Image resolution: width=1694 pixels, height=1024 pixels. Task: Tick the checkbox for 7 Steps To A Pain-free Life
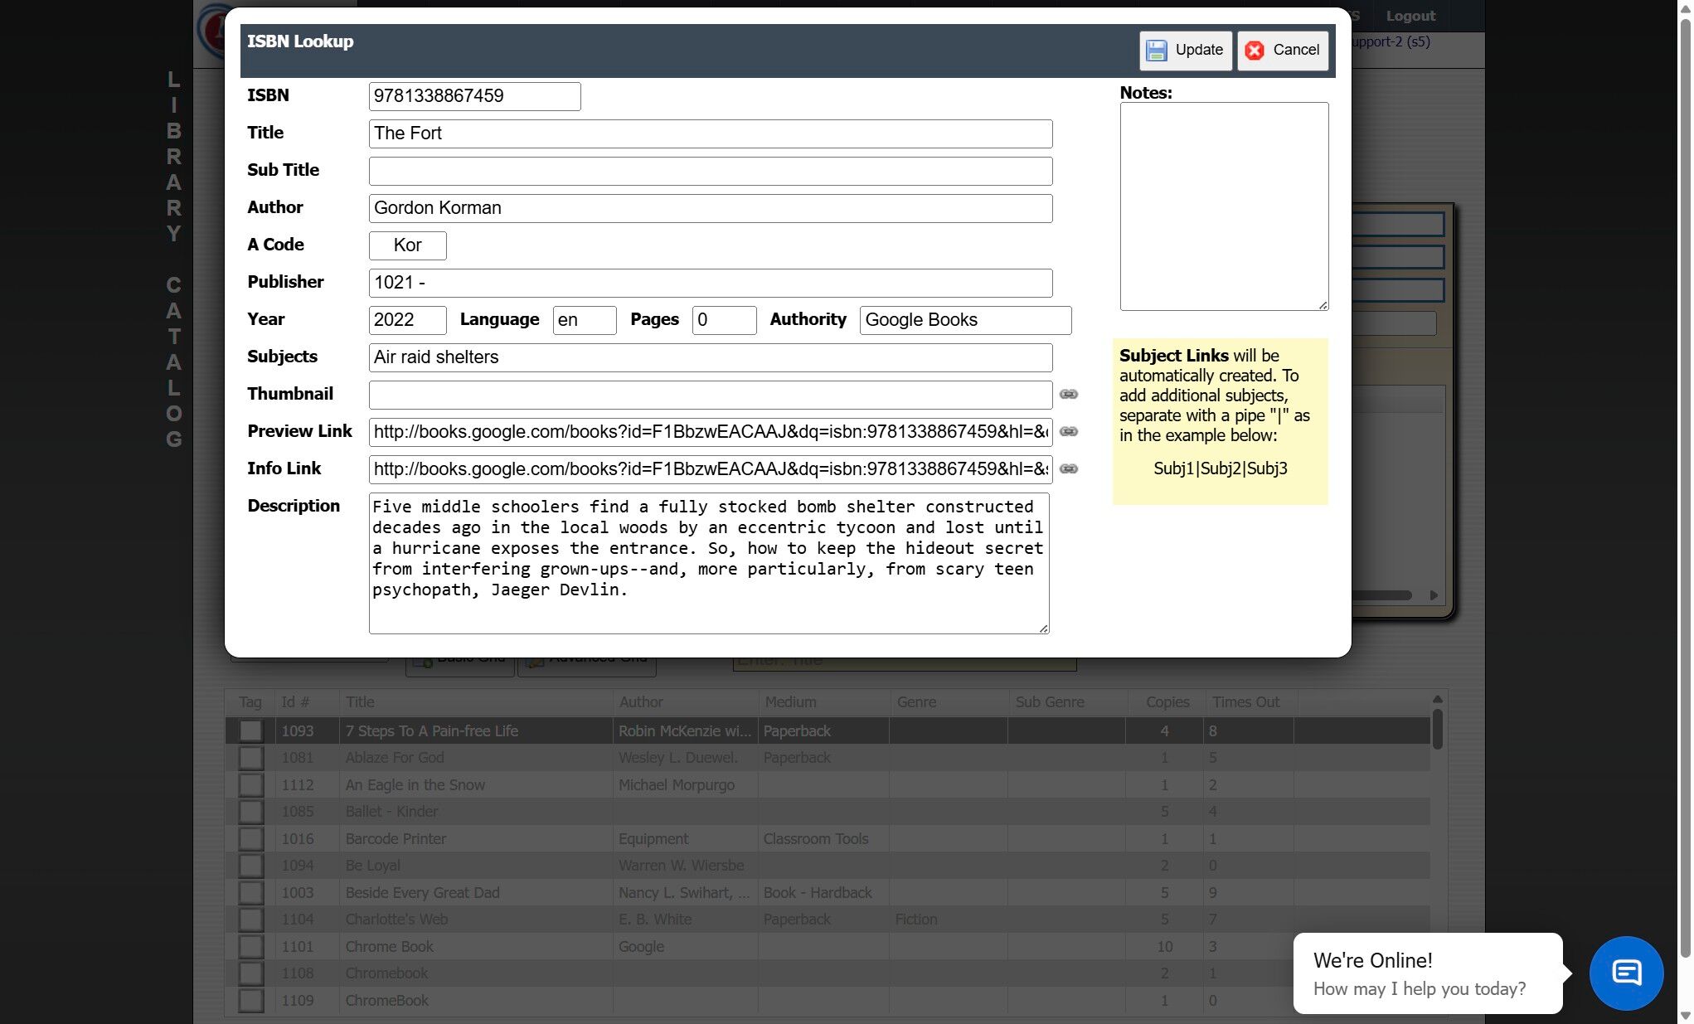tap(250, 731)
